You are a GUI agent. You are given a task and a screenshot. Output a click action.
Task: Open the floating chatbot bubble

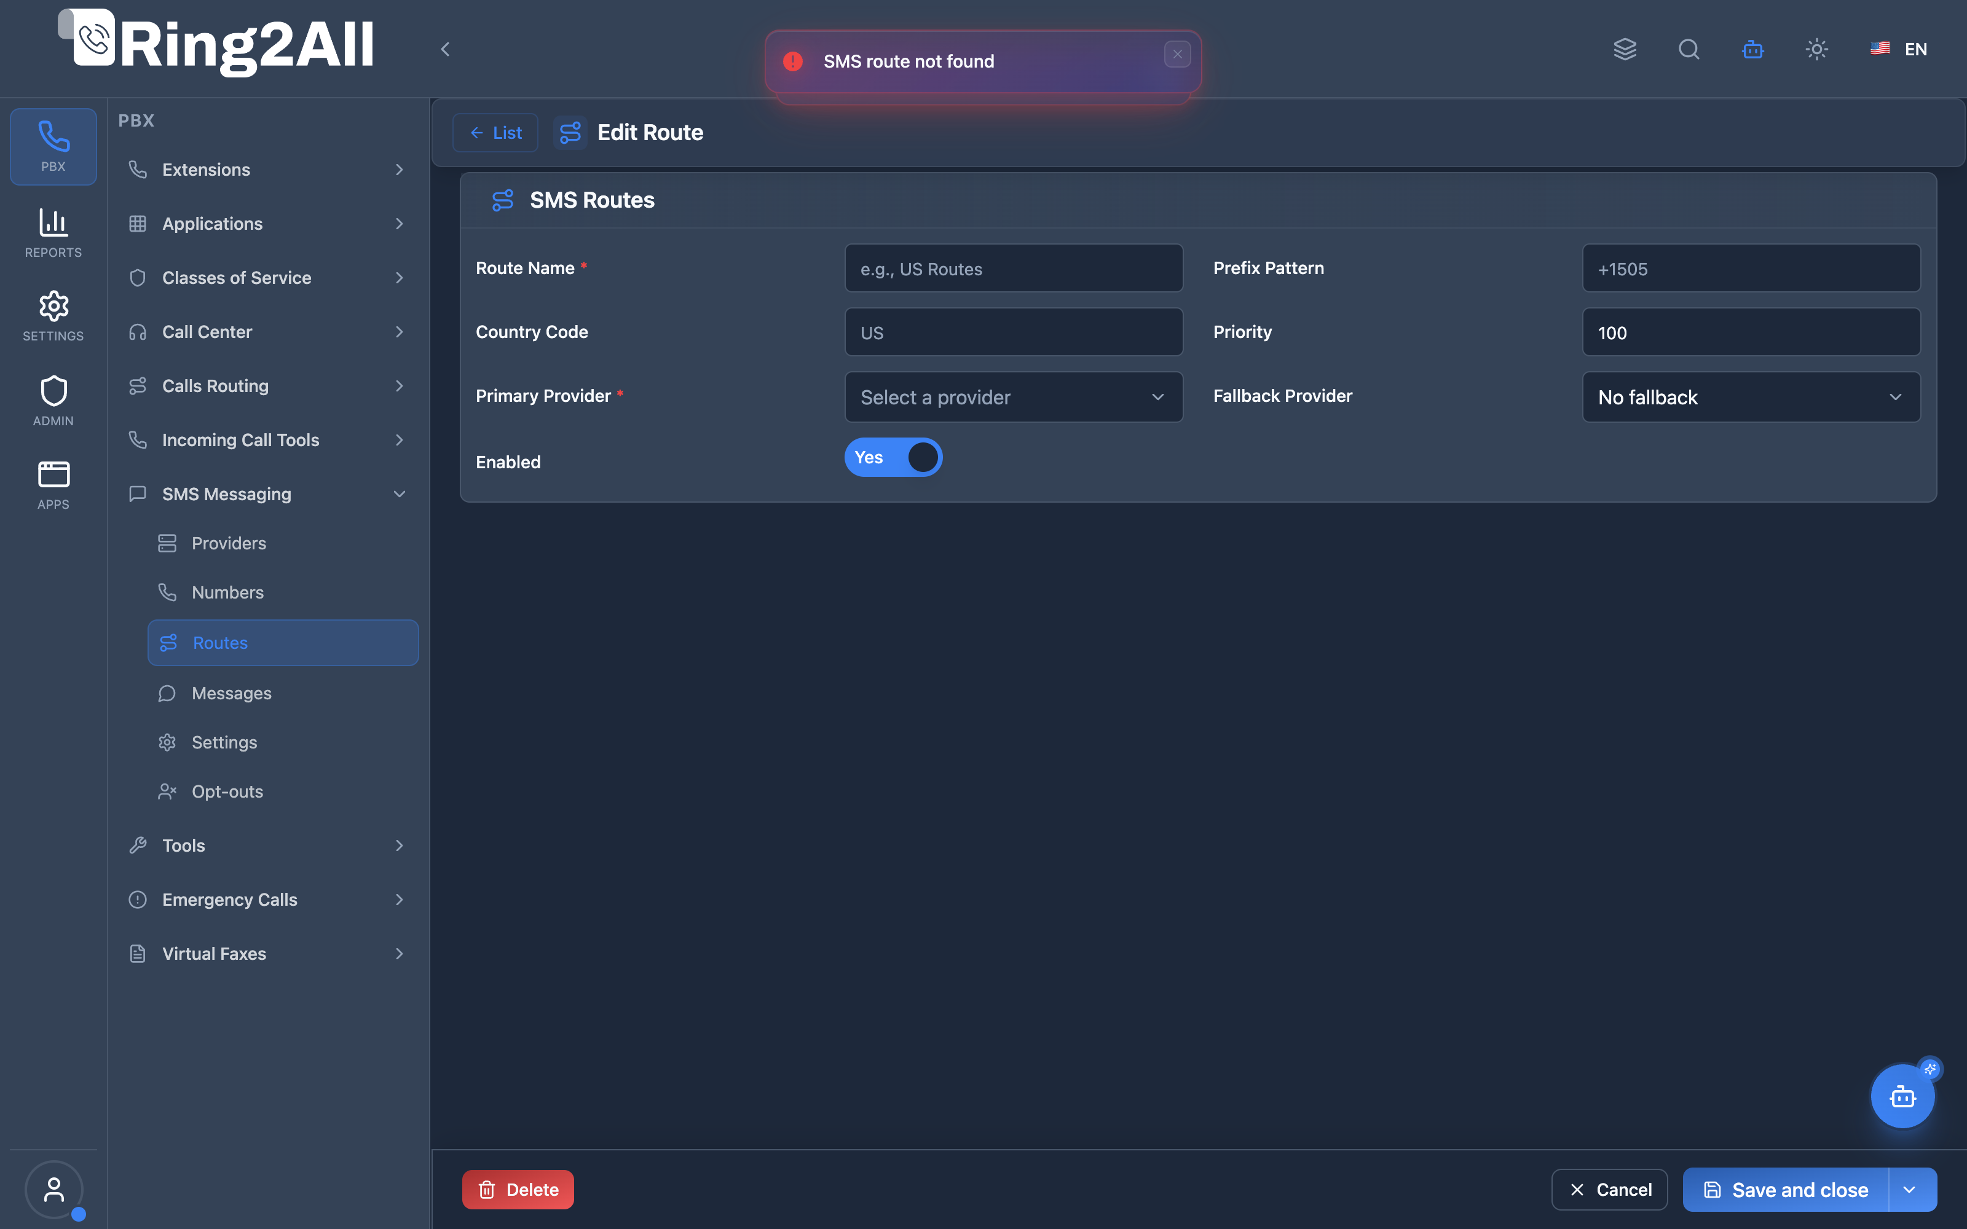tap(1903, 1096)
